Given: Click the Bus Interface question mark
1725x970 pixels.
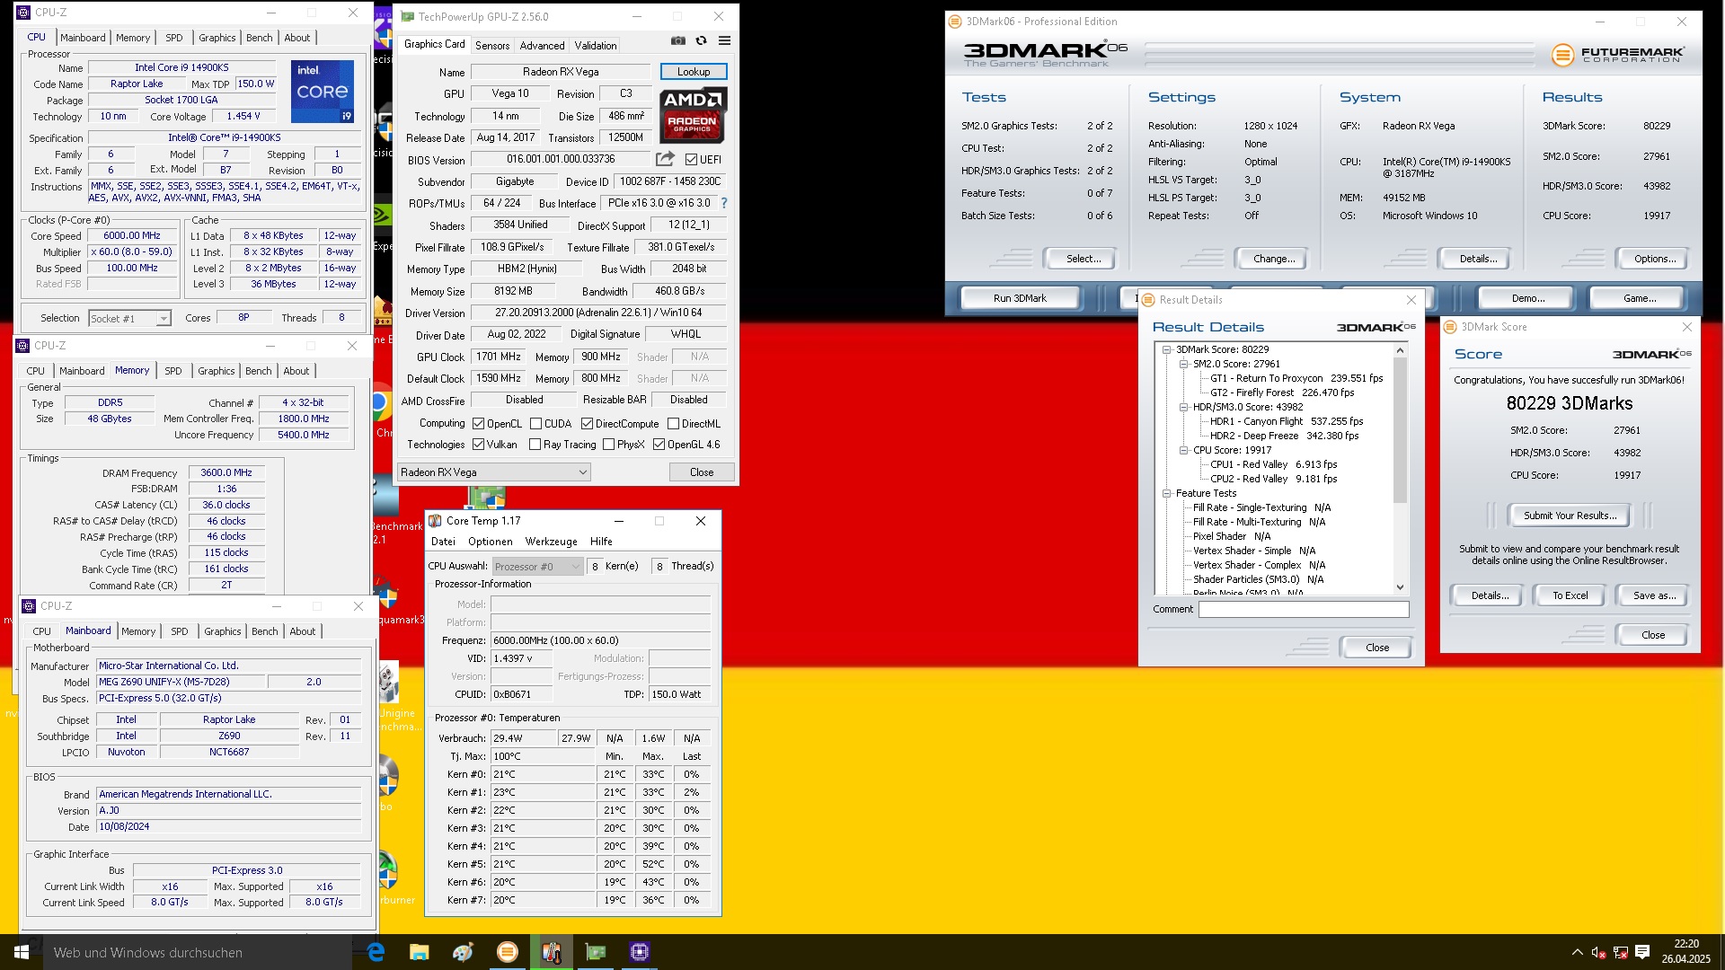Looking at the screenshot, I should tap(724, 203).
